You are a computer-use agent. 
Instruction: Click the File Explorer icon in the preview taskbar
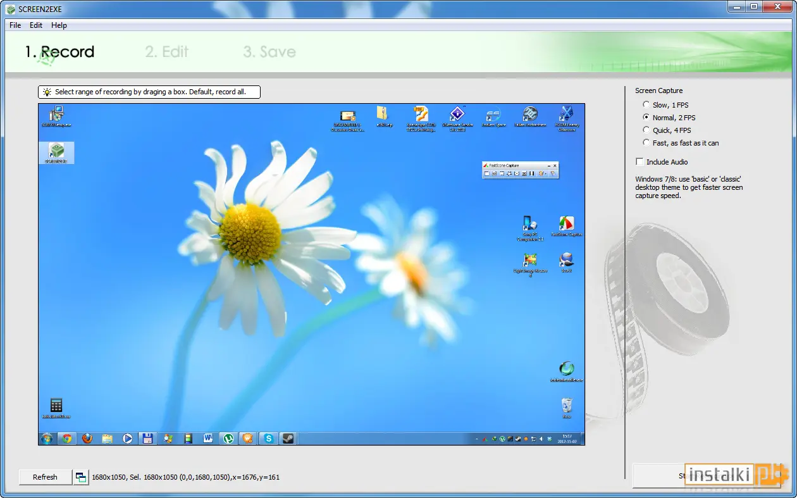click(108, 438)
